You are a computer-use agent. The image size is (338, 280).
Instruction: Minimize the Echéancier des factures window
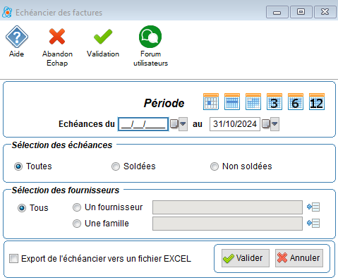click(277, 12)
